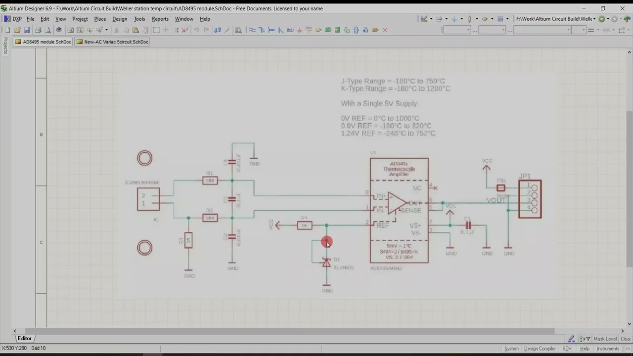Expand the Projects side panel tab

point(5,45)
